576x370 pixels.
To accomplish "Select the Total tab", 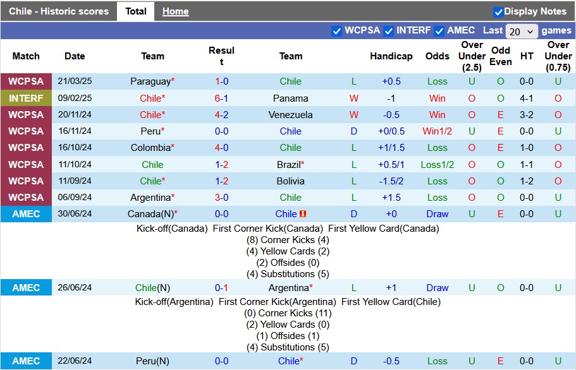I will point(135,11).
